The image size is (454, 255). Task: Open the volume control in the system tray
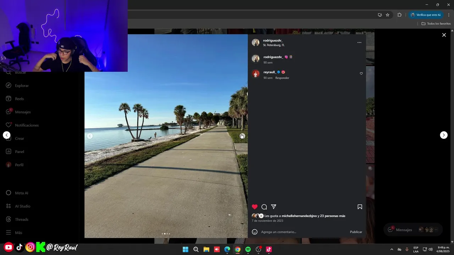(431, 249)
